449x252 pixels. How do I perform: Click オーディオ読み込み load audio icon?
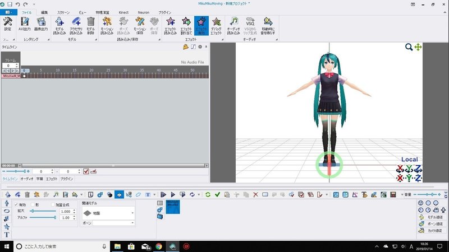(x=233, y=26)
